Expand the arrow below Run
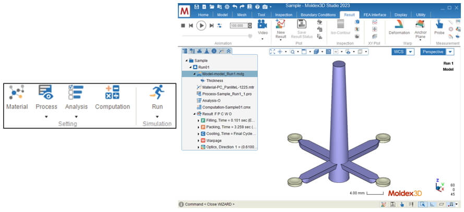The height and width of the screenshot is (212, 464). 157,117
